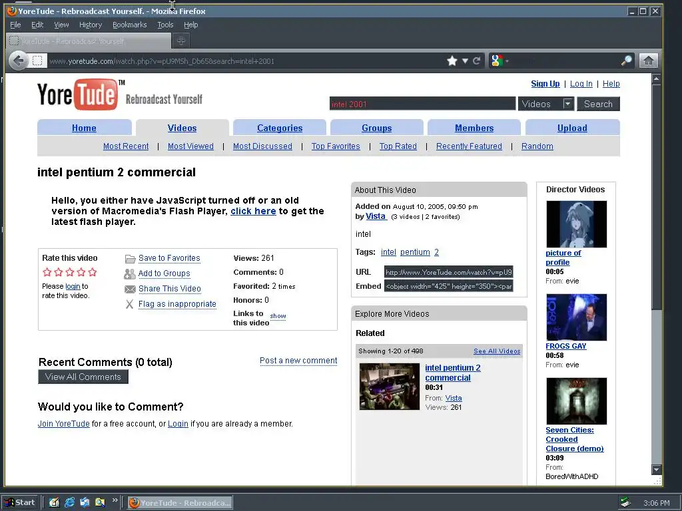The width and height of the screenshot is (682, 511).
Task: Click the bookmark star icon in address bar
Action: click(x=452, y=61)
